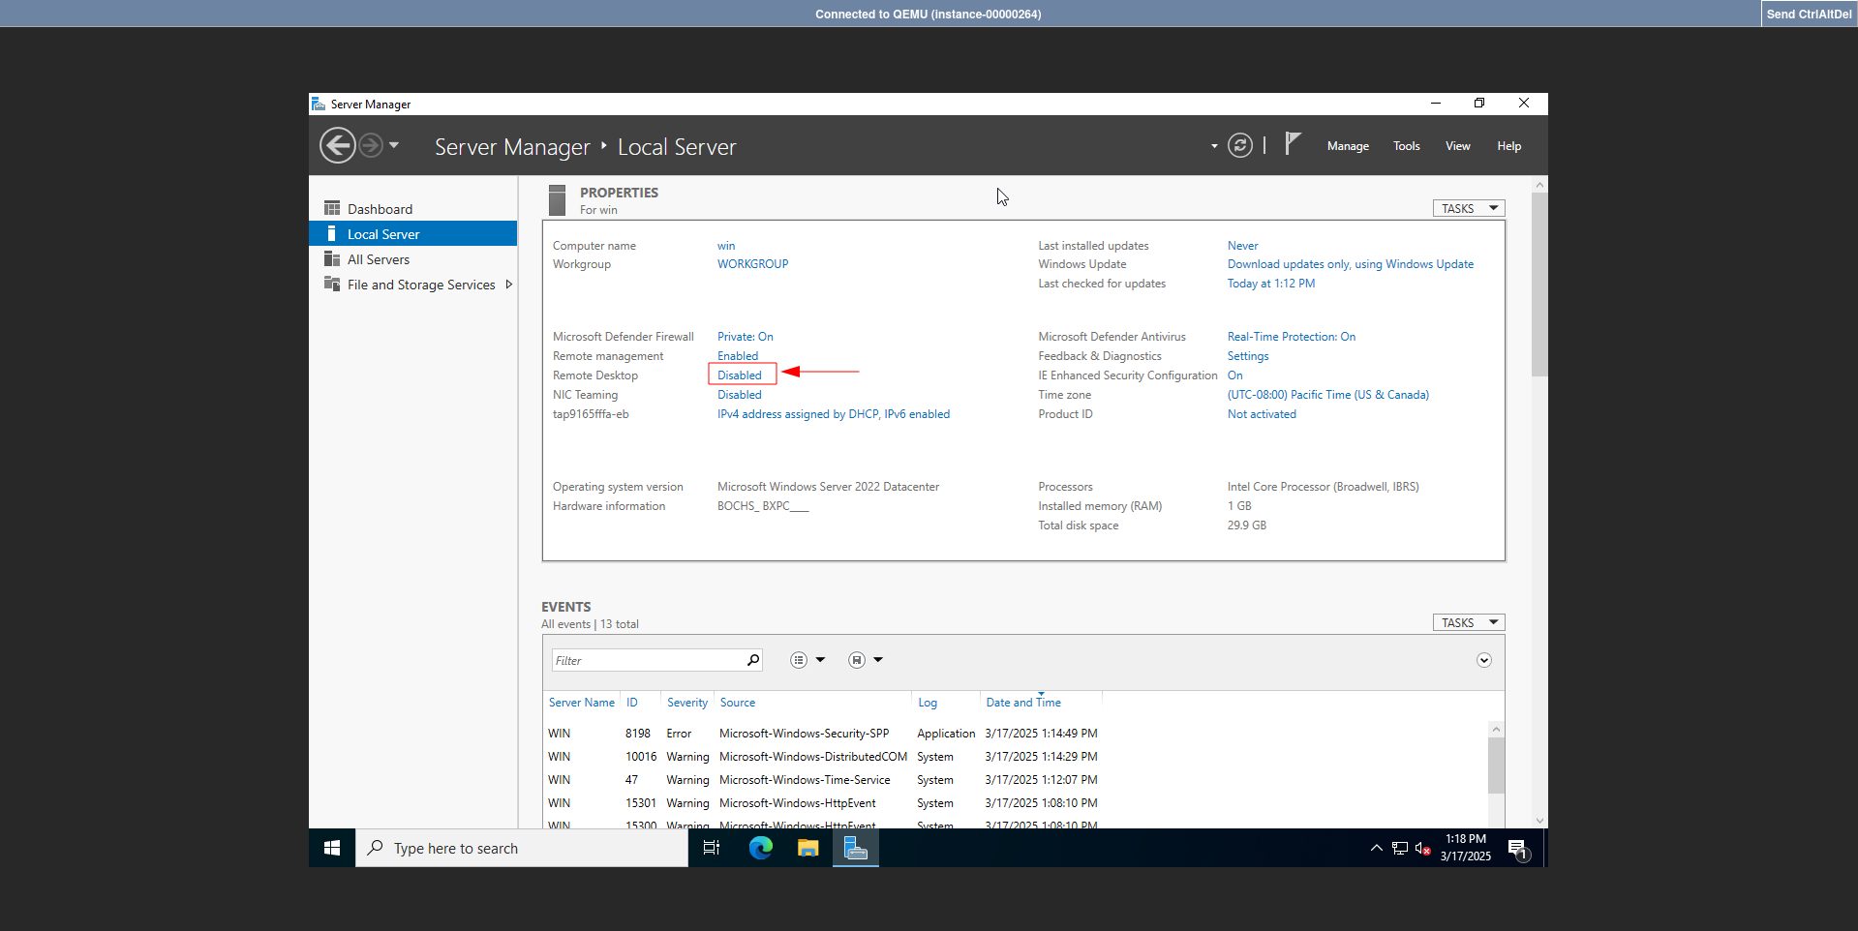The width and height of the screenshot is (1858, 931).
Task: Open the save query dropdown
Action: [866, 660]
